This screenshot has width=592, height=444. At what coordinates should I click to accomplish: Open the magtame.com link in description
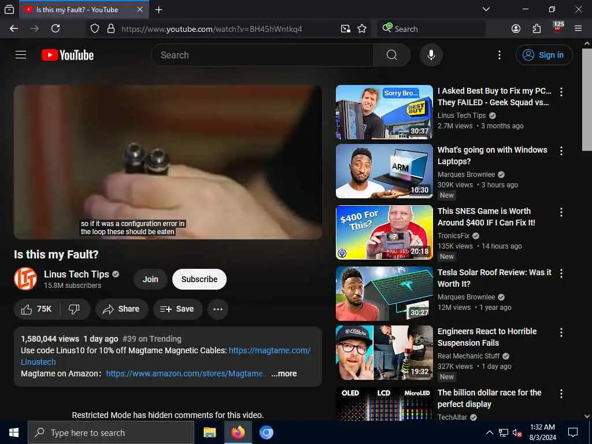[269, 350]
